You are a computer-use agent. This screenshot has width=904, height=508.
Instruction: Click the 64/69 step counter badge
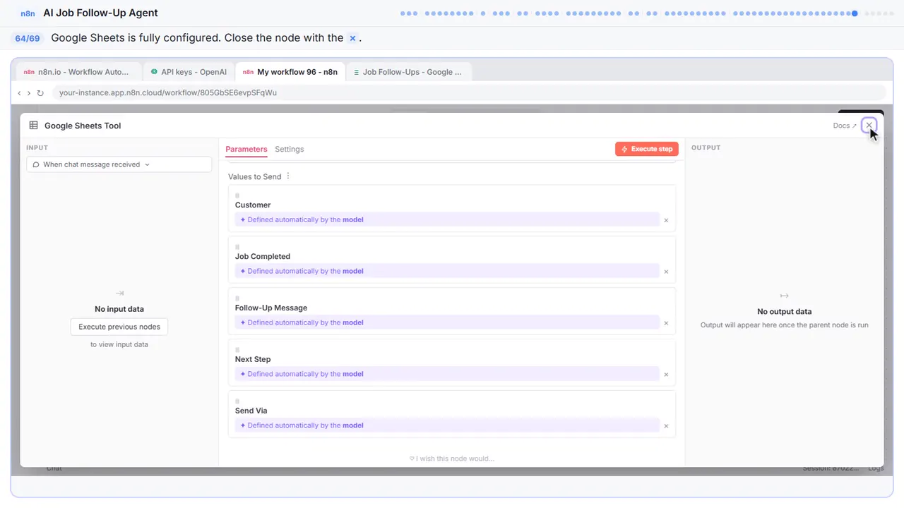point(27,38)
